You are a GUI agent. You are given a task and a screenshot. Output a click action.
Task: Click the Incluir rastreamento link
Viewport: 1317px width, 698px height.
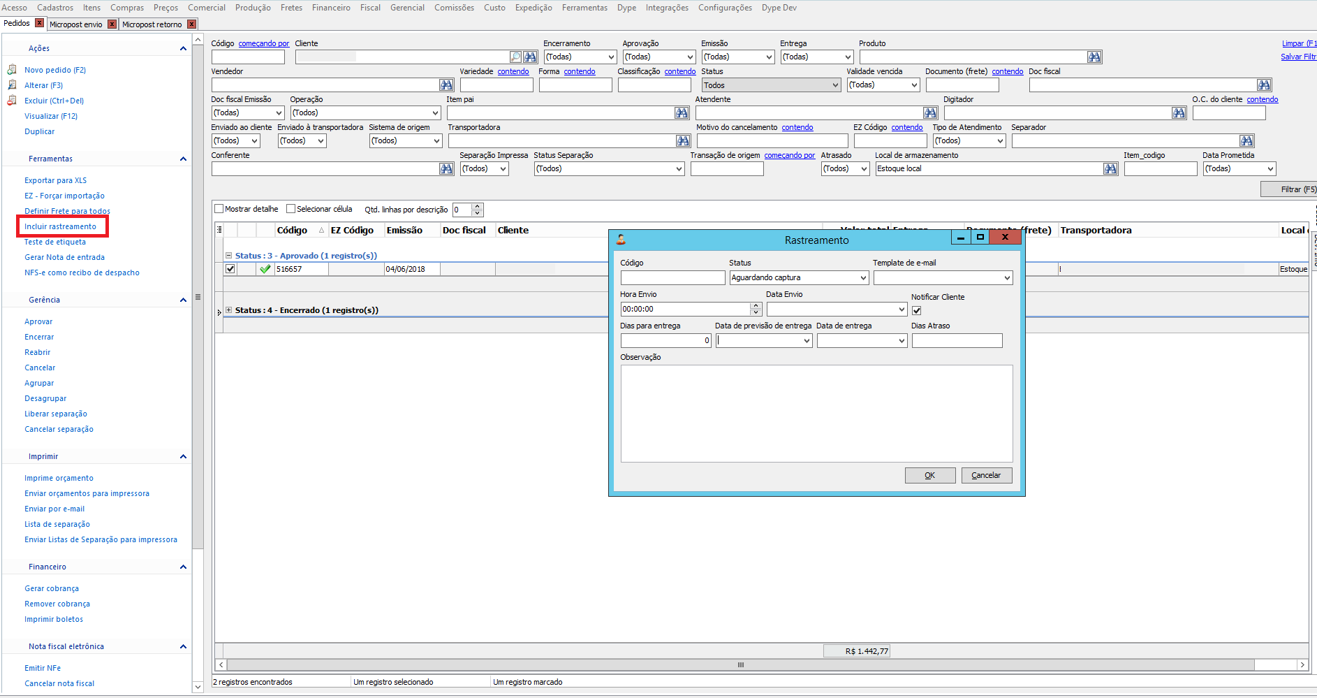coord(61,226)
